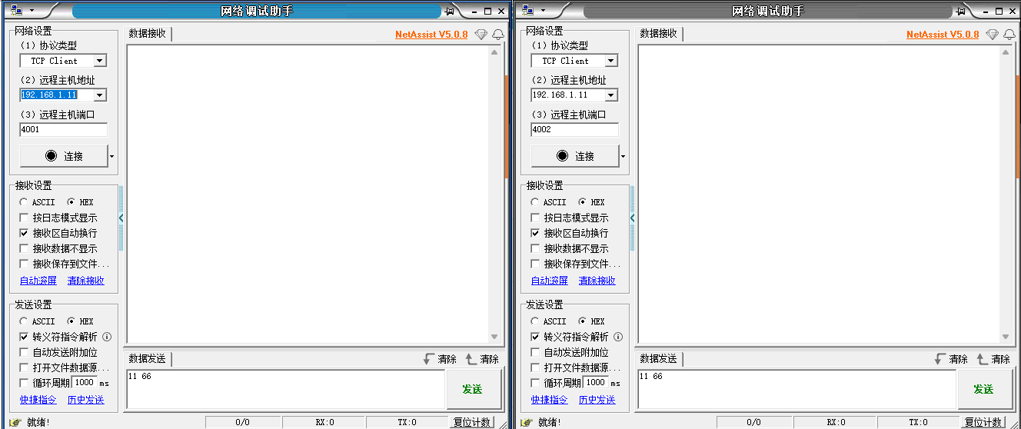Collapse the settings panel chevron in port 4001 window
Screen dimensions: 1021x429
(x=121, y=218)
